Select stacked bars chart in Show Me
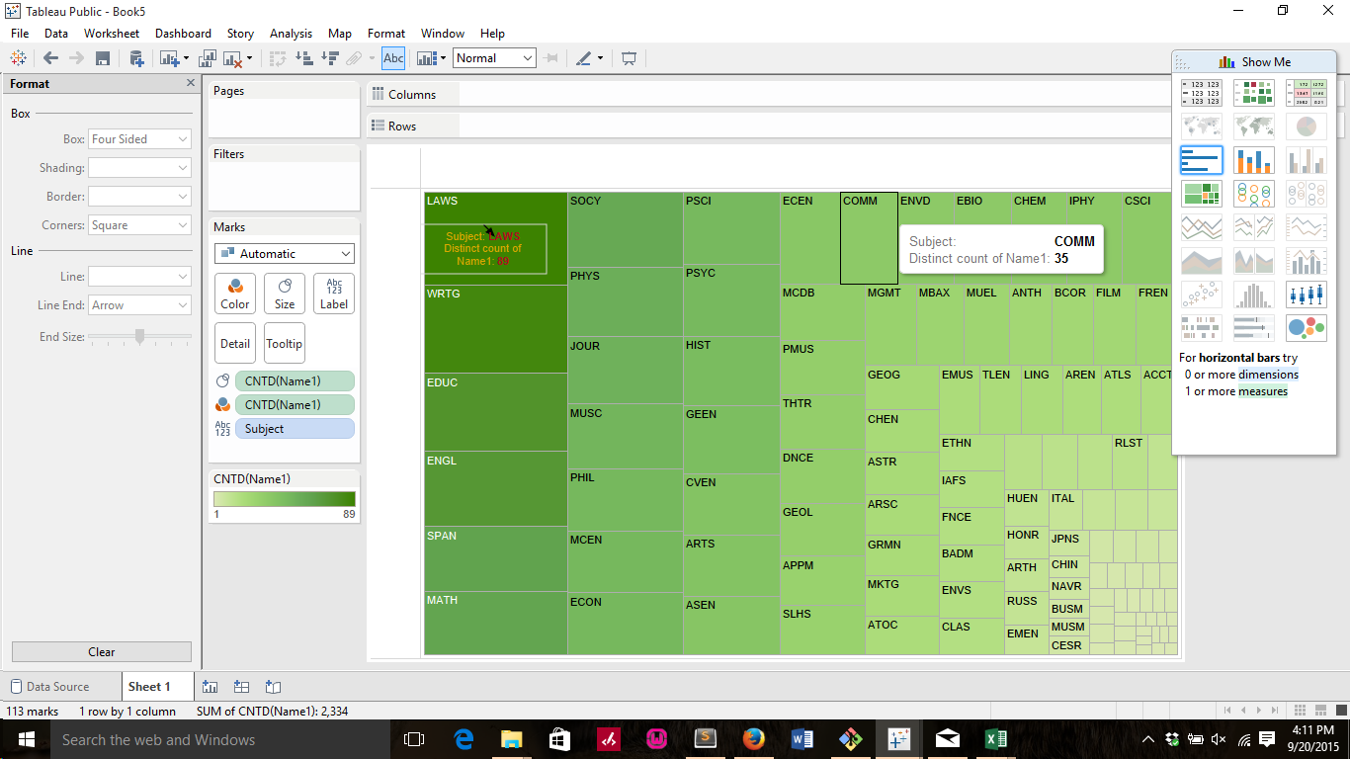This screenshot has height=759, width=1350. click(1254, 160)
